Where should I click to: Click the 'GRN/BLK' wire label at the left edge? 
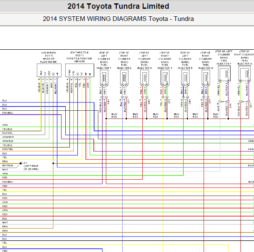tap(8, 141)
